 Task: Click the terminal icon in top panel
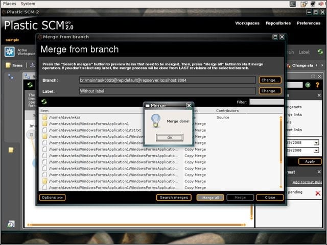click(x=293, y=4)
